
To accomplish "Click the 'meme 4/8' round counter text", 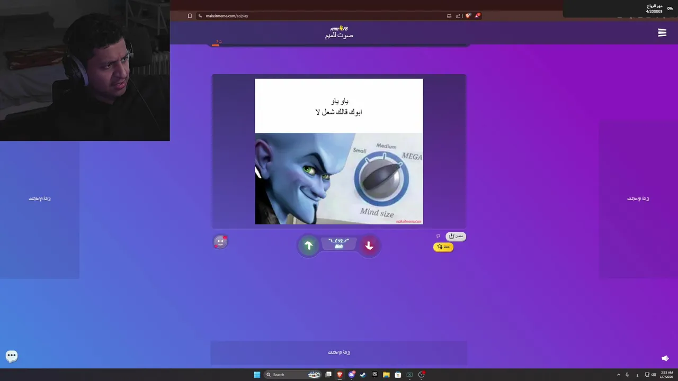I will (339, 29).
